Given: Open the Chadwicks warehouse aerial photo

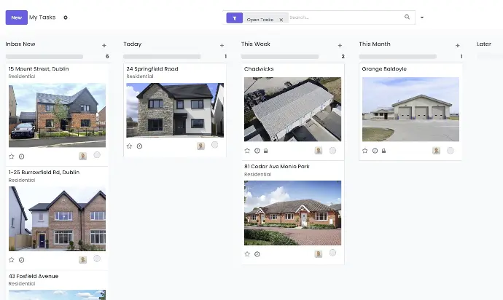Looking at the screenshot, I should 292,109.
